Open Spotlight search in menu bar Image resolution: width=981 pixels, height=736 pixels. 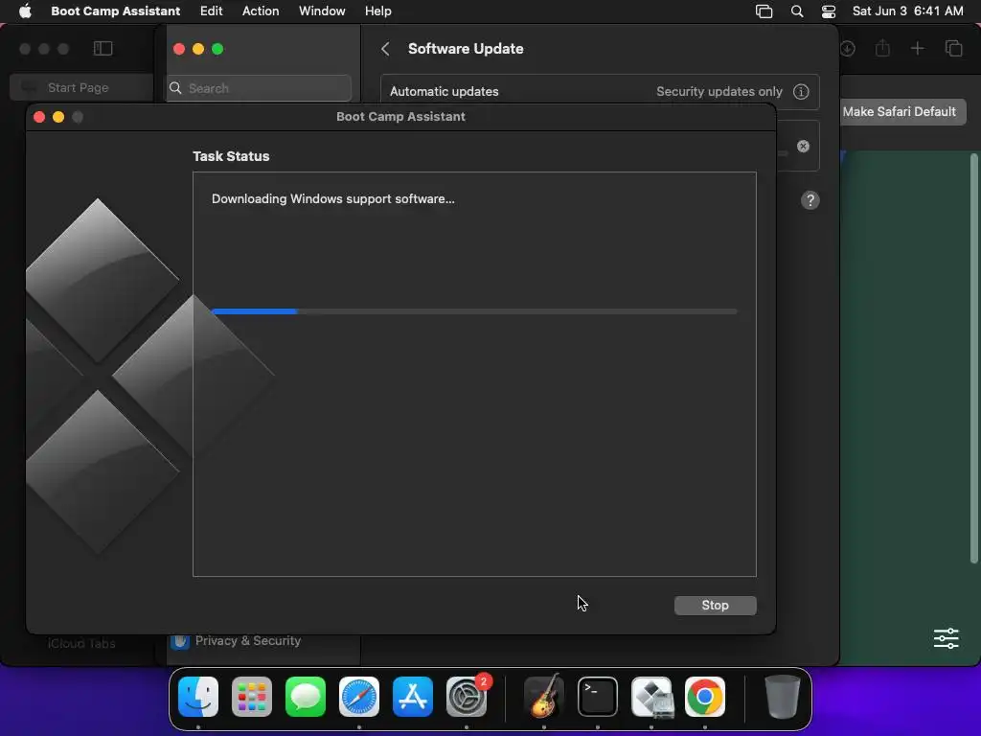(797, 11)
